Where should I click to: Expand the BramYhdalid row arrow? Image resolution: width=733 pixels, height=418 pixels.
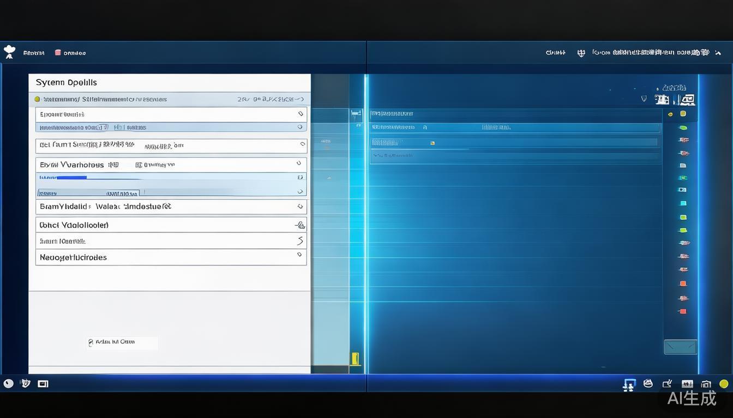[299, 207]
